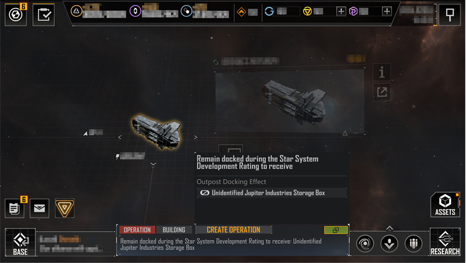Click the green window toggle button
Image resolution: width=466 pixels, height=263 pixels.
pyautogui.click(x=336, y=230)
